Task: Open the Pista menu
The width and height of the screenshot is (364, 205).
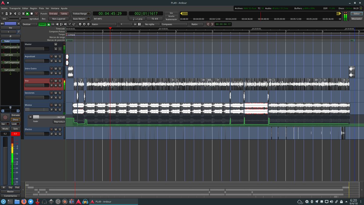Action: click(42, 8)
